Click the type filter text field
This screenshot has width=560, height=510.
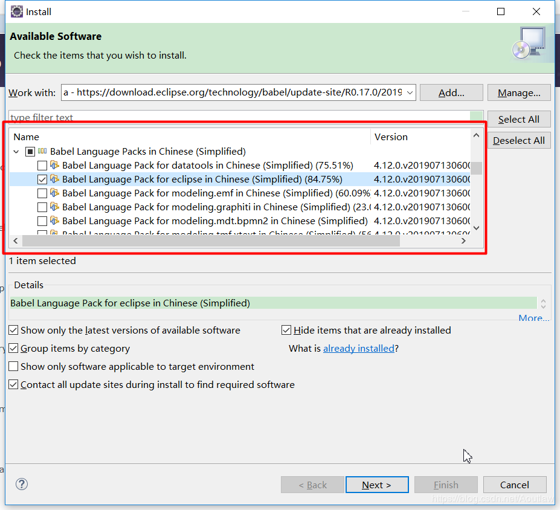(x=239, y=117)
